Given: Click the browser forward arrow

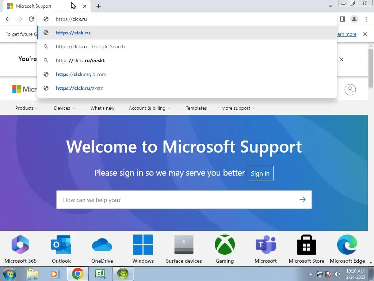Looking at the screenshot, I should click(20, 19).
